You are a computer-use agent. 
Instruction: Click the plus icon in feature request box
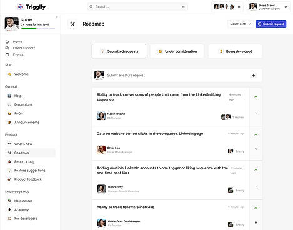tap(253, 75)
